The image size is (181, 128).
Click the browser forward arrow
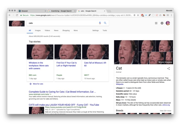pyautogui.click(x=13, y=15)
